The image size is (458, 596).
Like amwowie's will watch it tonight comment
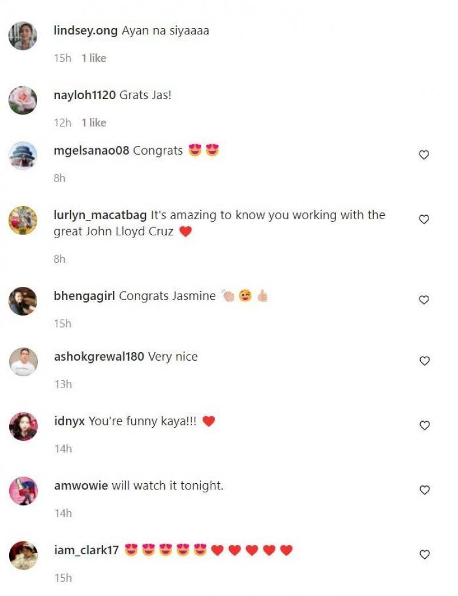pyautogui.click(x=425, y=490)
